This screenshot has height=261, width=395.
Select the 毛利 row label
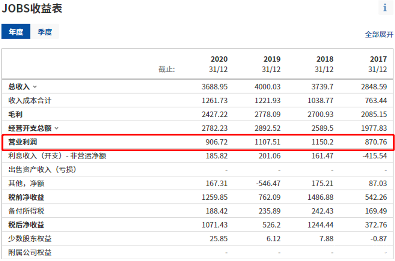click(15, 114)
